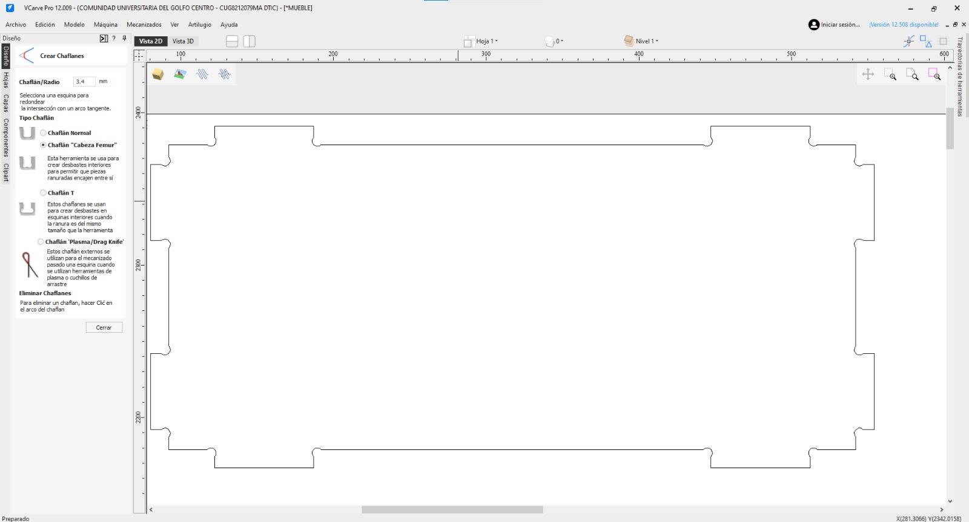This screenshot has height=522, width=969.
Task: Switch to the Vista 2D tab
Action: (151, 41)
